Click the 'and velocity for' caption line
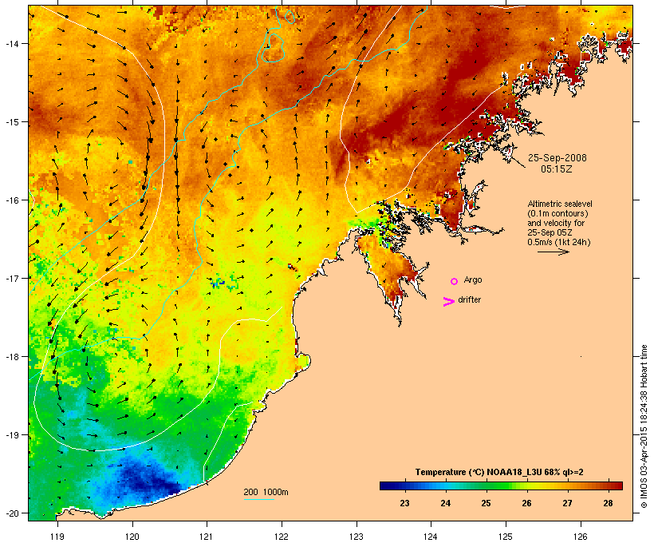The width and height of the screenshot is (654, 543). (556, 223)
